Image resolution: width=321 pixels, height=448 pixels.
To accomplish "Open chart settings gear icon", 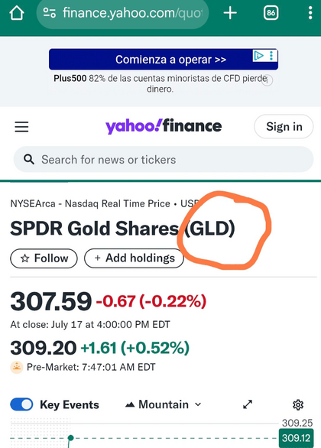I will click(298, 404).
